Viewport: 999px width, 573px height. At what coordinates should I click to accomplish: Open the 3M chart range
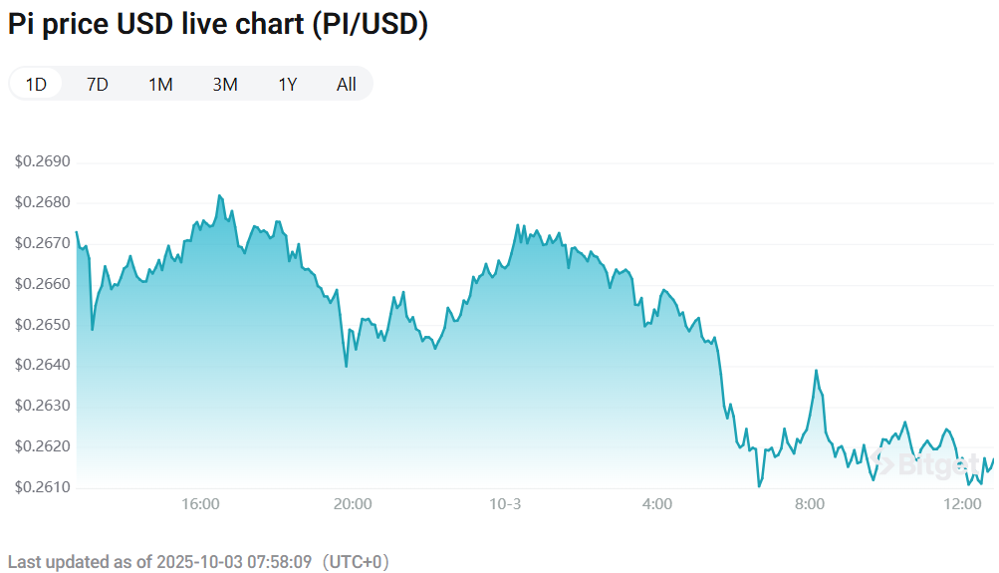coord(225,84)
